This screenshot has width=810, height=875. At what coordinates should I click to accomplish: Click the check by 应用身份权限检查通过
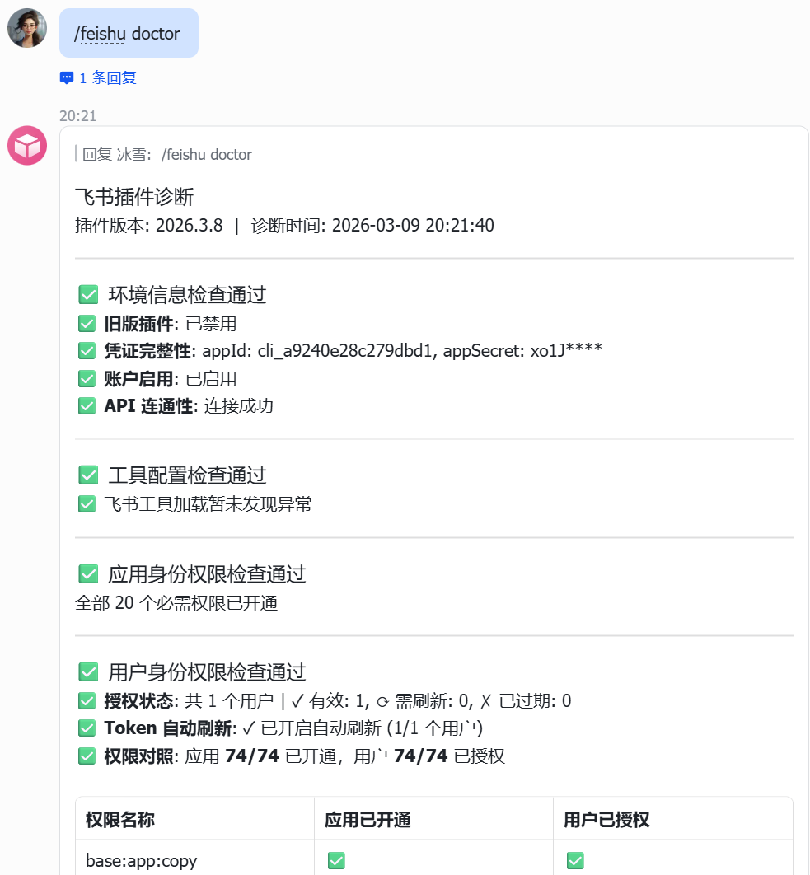[x=88, y=573]
